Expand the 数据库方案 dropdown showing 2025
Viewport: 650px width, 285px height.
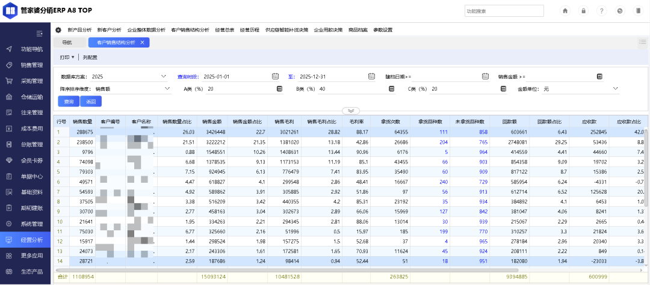coord(163,76)
